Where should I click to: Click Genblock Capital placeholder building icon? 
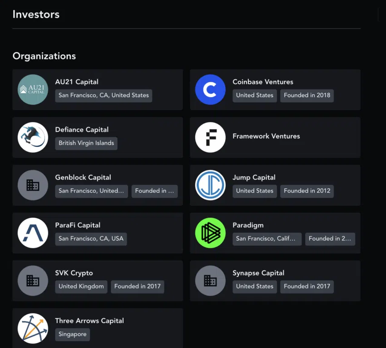[x=33, y=185]
